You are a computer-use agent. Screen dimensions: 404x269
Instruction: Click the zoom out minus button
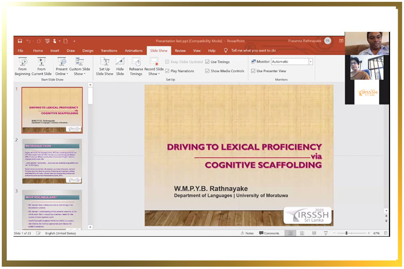click(x=334, y=233)
